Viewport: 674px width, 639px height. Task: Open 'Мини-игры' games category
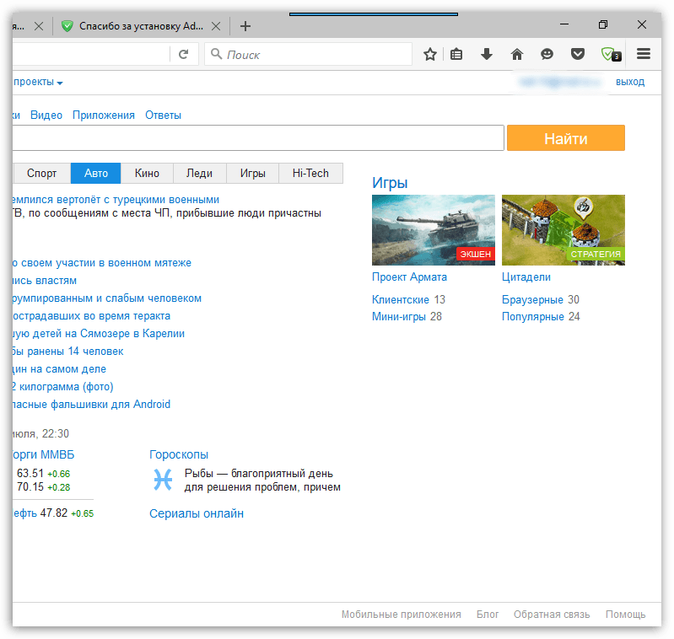click(x=399, y=316)
